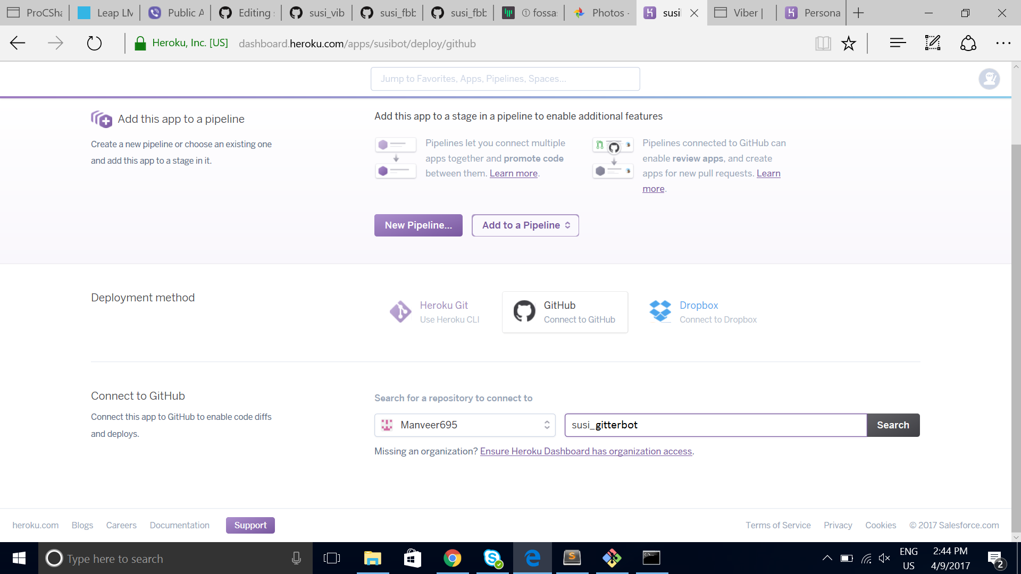Viewport: 1021px width, 574px height.
Task: Click the New Pipeline button
Action: 418,225
